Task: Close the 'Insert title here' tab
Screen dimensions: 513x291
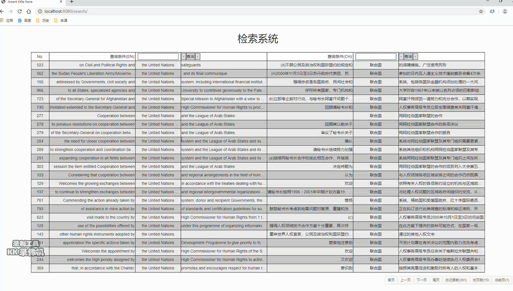Action: pyautogui.click(x=61, y=2)
